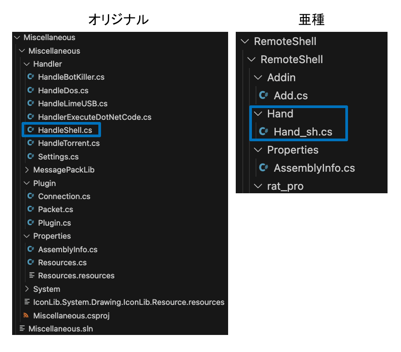Click the C# icon next to HandleDos.cs
This screenshot has height=352, width=401.
tap(31, 90)
